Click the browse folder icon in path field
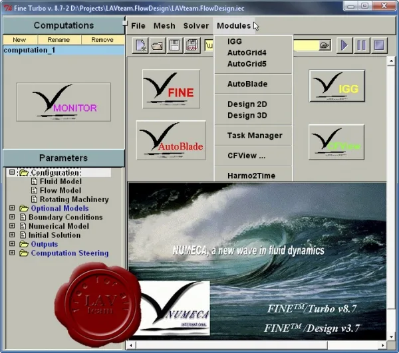This screenshot has width=399, height=353. [x=325, y=45]
